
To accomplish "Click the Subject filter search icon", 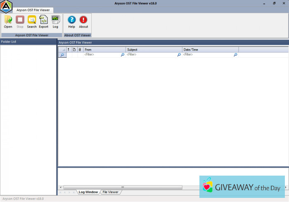I will pyautogui.click(x=179, y=55).
